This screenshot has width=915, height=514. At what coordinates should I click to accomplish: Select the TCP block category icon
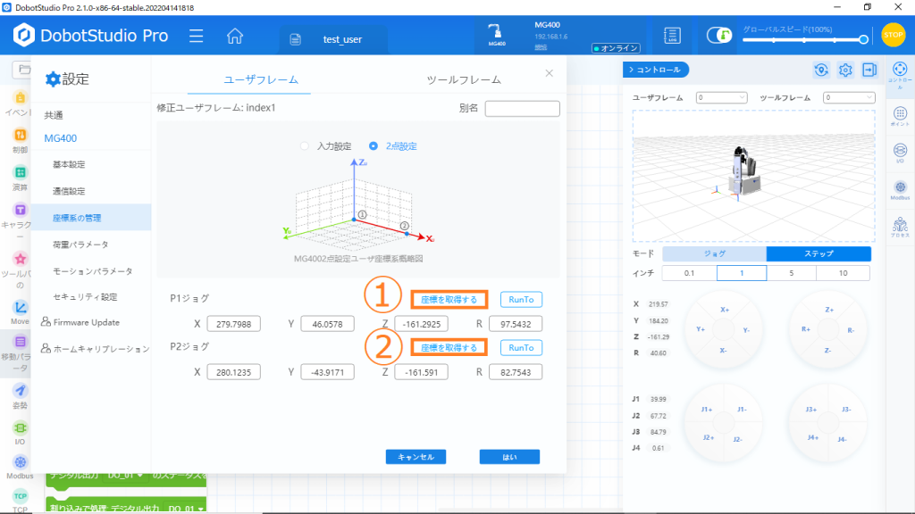click(x=20, y=496)
